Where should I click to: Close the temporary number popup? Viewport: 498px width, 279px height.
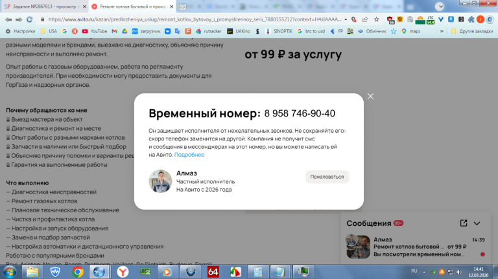point(370,96)
